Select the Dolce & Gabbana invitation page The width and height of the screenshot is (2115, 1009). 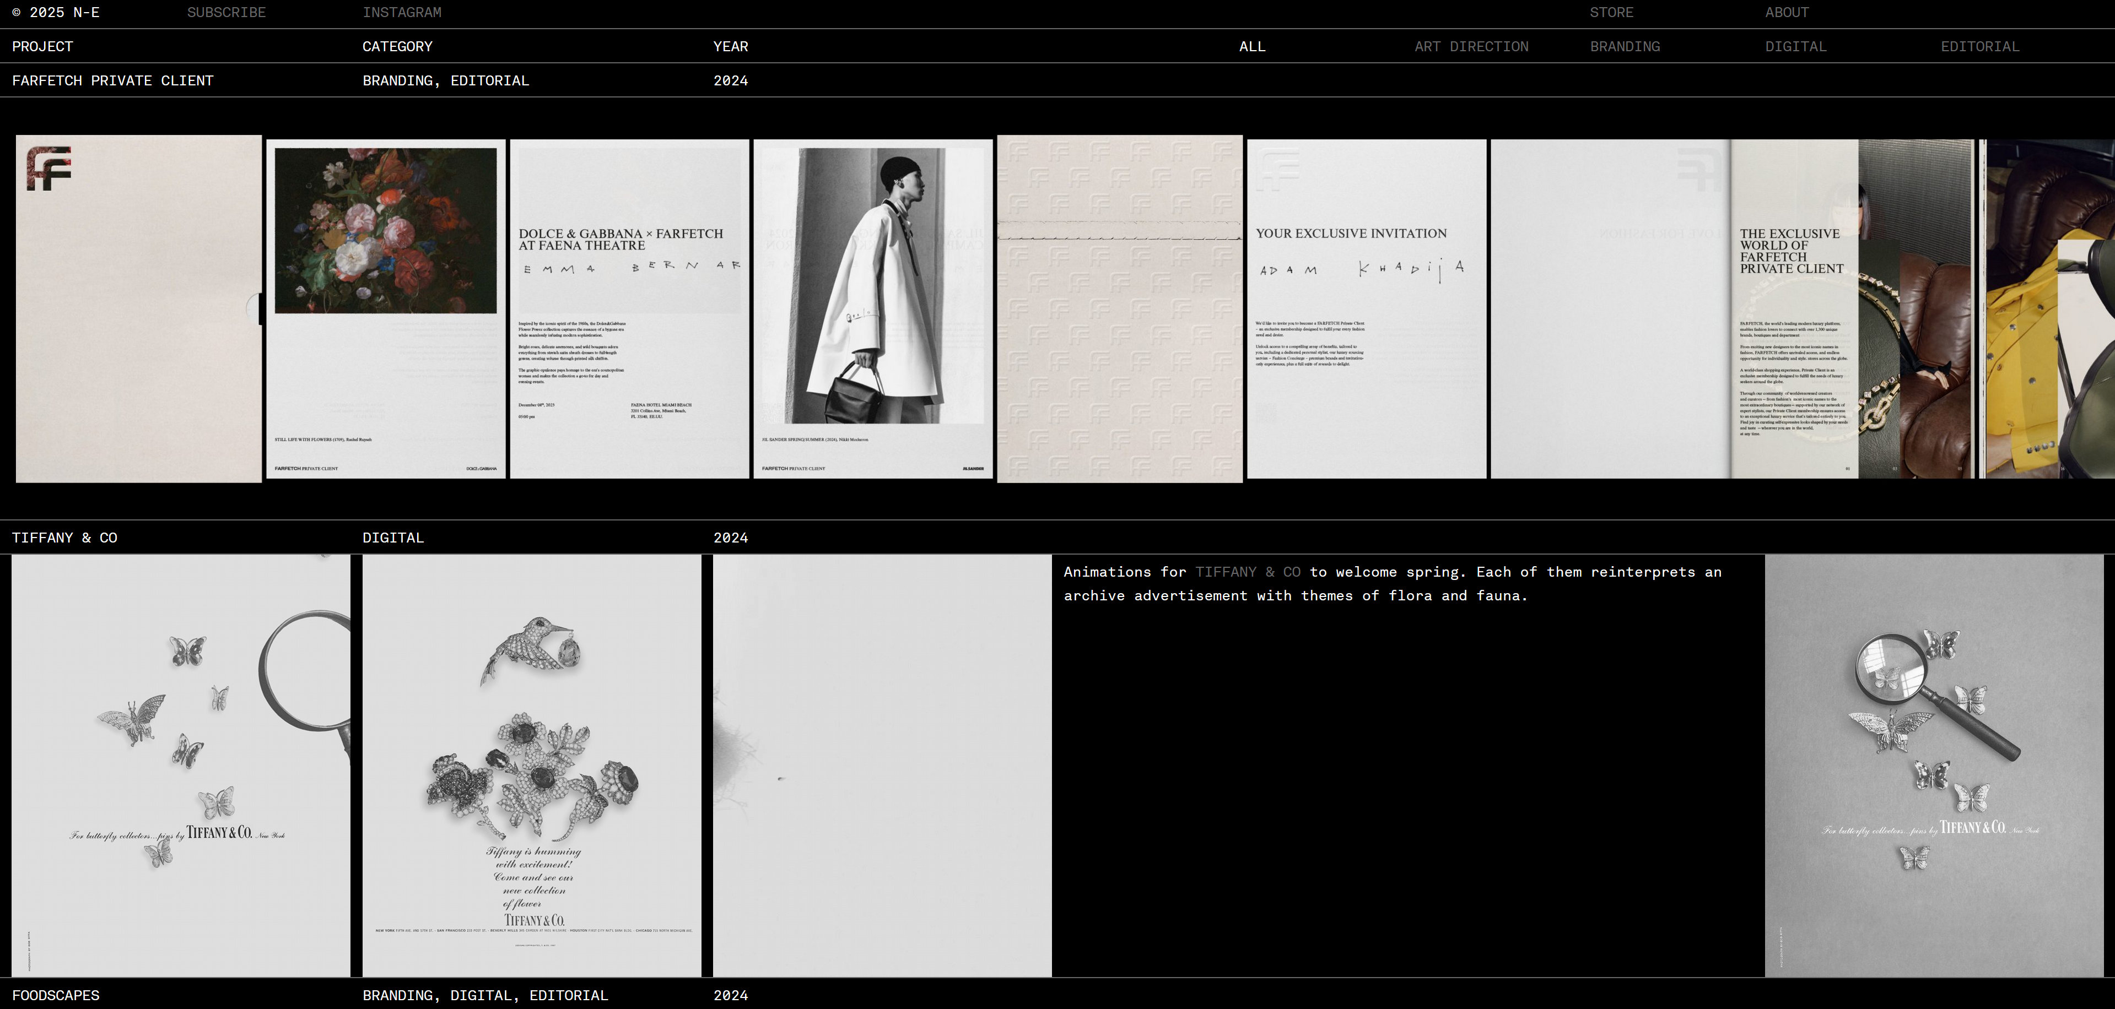click(629, 308)
